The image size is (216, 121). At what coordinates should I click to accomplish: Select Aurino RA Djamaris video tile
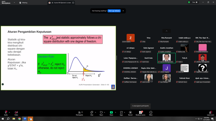[166, 58]
